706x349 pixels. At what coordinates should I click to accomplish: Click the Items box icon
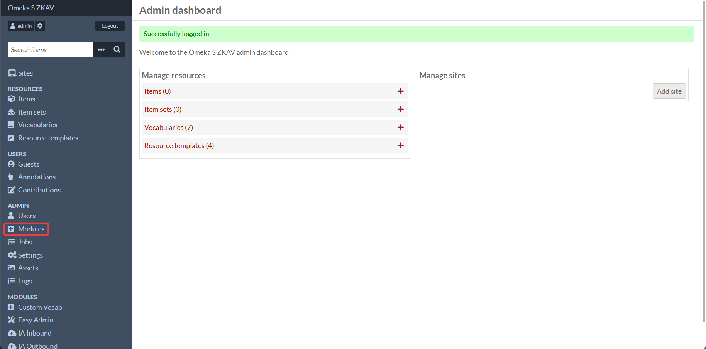12,99
